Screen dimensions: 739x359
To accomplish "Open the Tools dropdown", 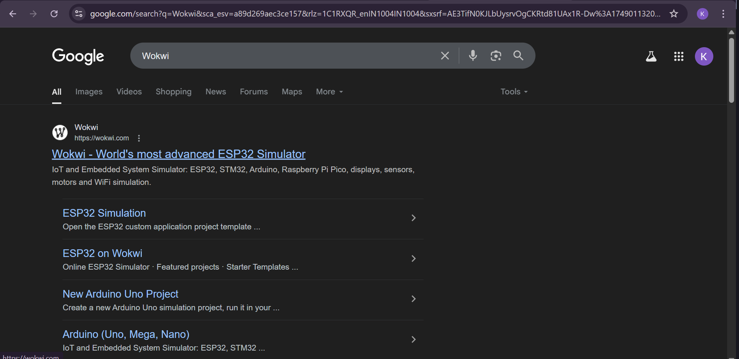I will tap(514, 92).
